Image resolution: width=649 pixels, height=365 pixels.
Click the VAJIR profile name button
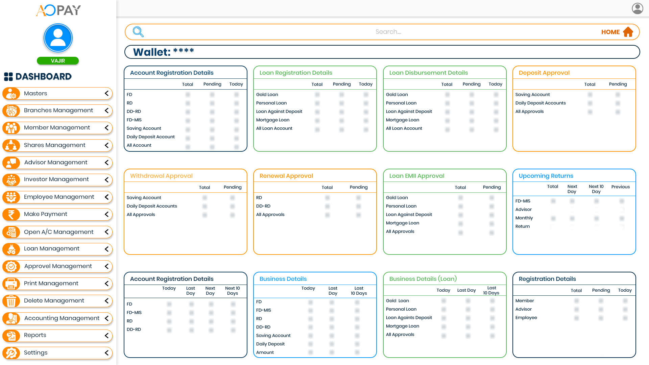[58, 61]
